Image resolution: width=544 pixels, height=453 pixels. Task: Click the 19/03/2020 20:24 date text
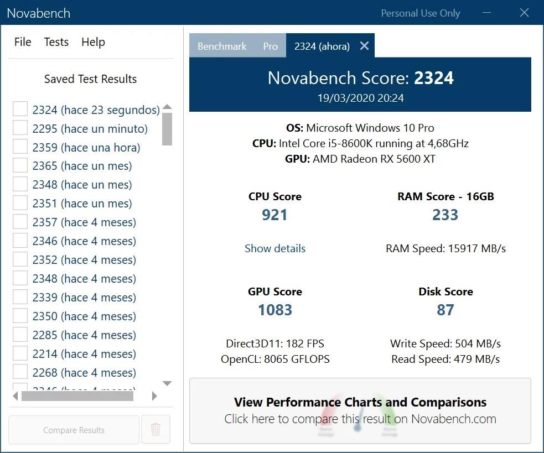pyautogui.click(x=360, y=98)
